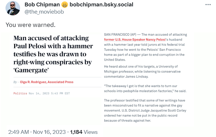
Task: Select the "You were warned." post text
Action: point(31,25)
